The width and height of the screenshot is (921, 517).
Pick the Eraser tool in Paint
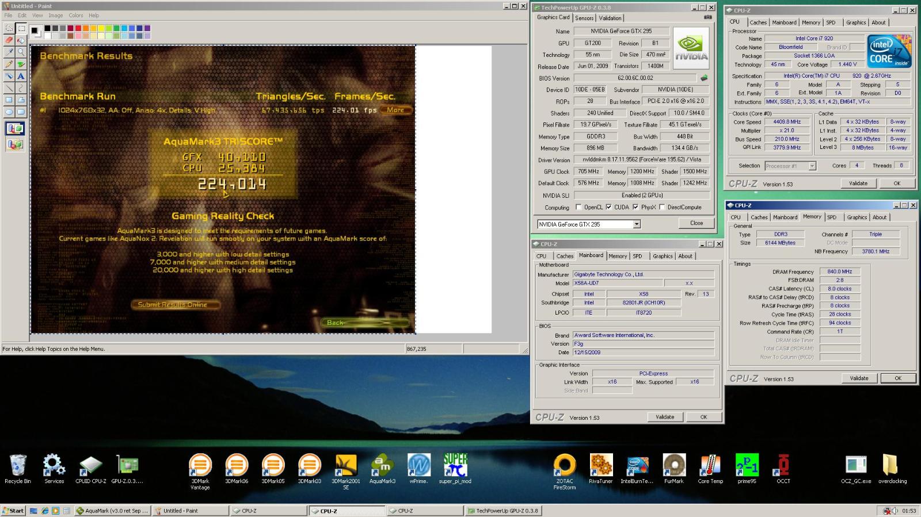[x=9, y=40]
